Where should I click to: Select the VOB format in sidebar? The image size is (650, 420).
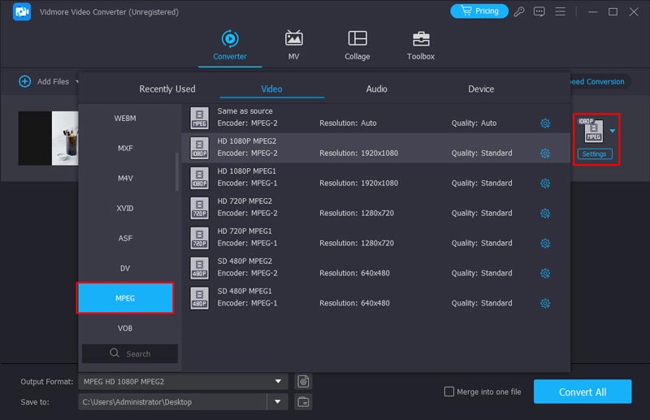coord(125,328)
